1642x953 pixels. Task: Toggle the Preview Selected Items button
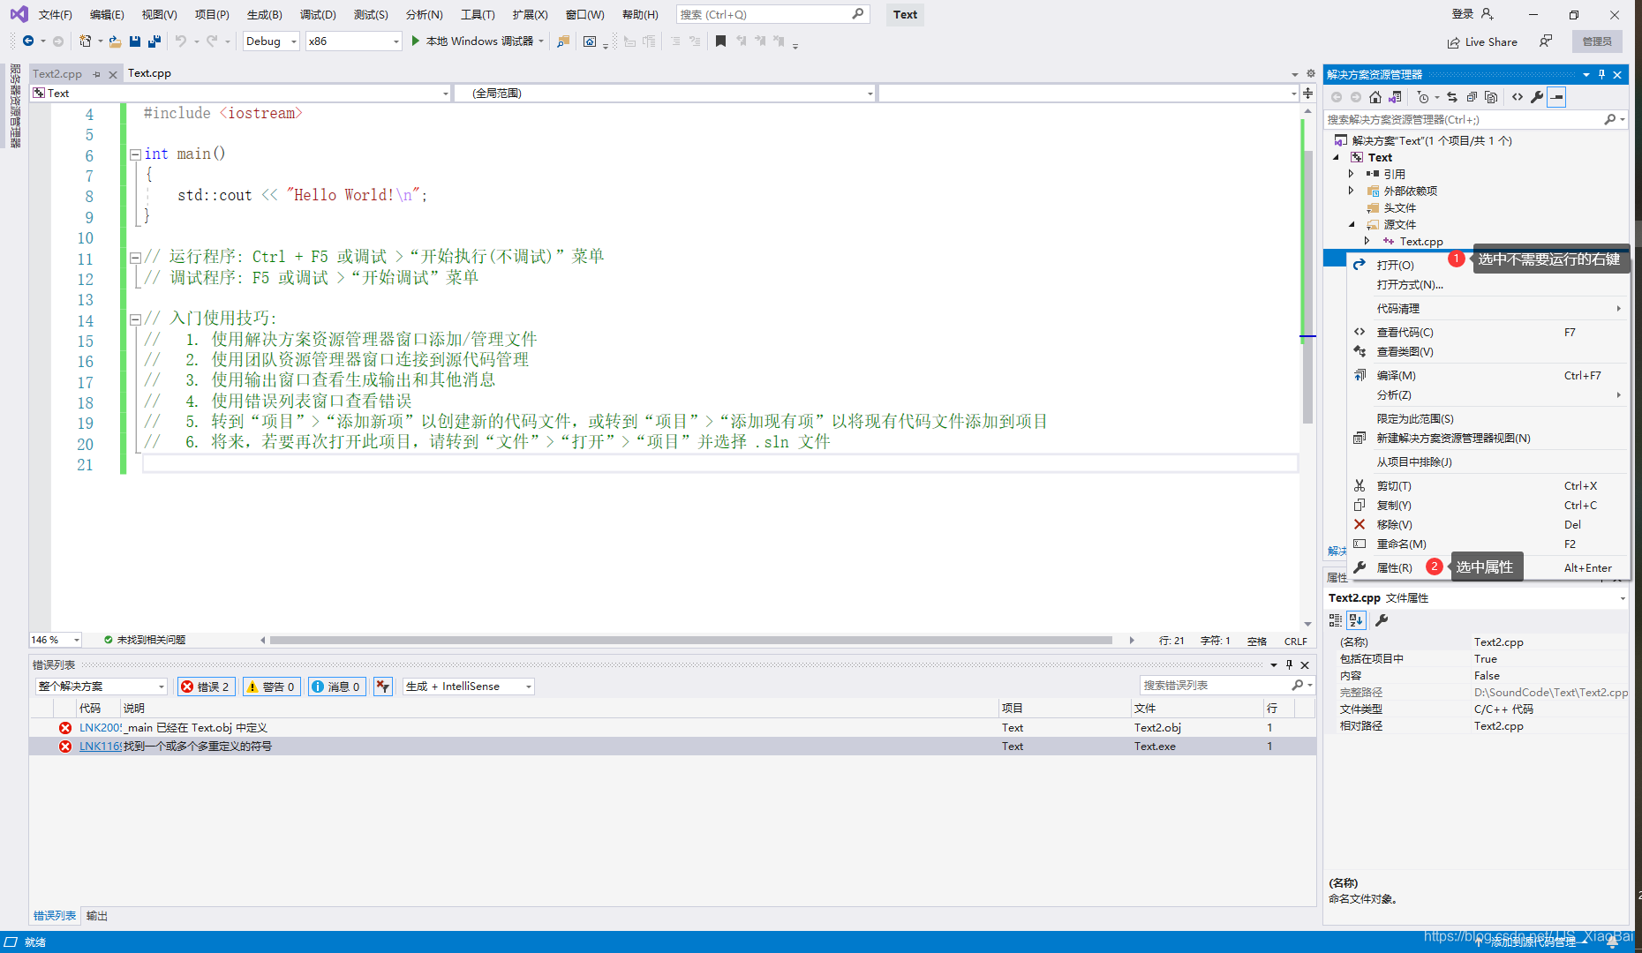pyautogui.click(x=1556, y=97)
